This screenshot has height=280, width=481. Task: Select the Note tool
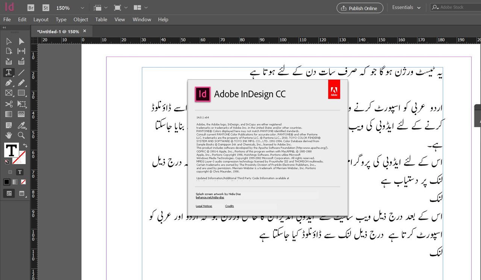click(x=9, y=125)
